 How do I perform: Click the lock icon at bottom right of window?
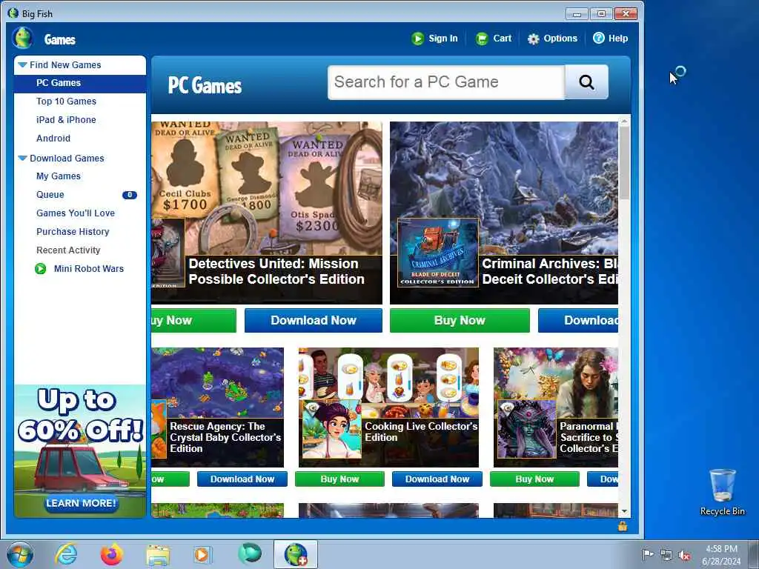623,526
